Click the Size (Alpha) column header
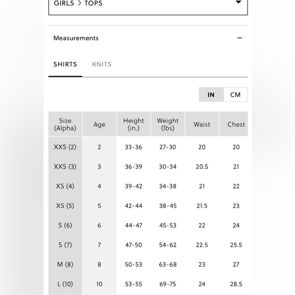Screen dimensions: 295x295 click(65, 124)
